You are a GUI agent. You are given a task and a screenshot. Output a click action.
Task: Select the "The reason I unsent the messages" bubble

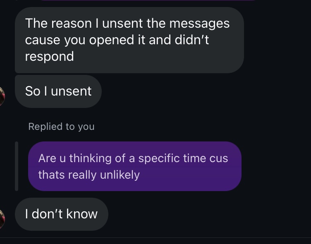click(x=129, y=40)
